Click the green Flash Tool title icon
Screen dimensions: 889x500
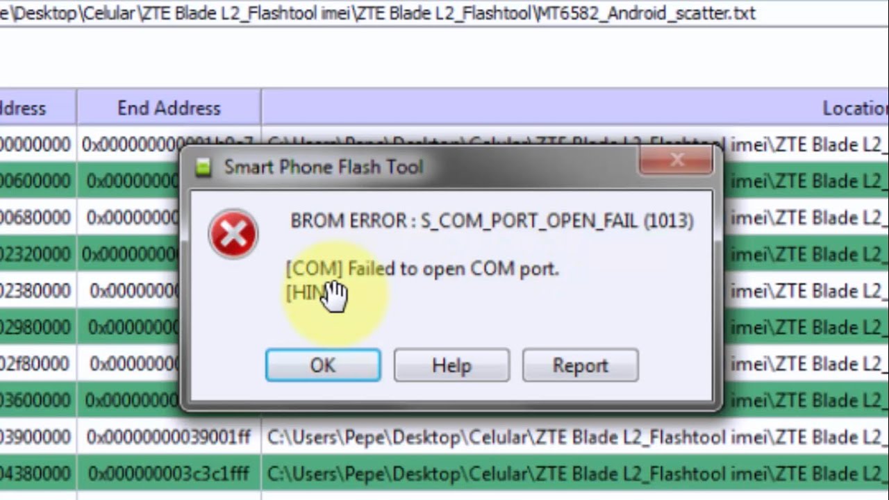[203, 167]
